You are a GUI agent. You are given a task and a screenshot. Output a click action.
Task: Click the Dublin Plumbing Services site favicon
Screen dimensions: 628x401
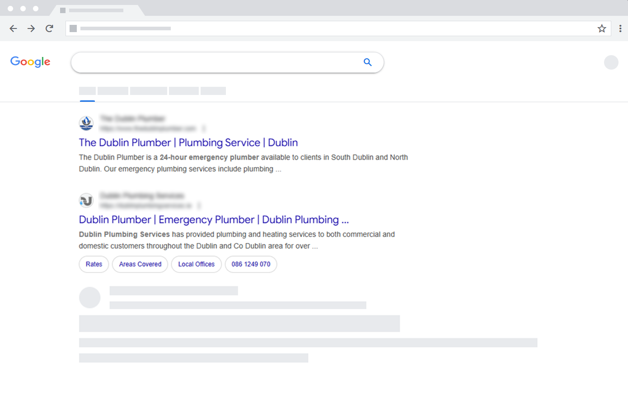point(86,200)
